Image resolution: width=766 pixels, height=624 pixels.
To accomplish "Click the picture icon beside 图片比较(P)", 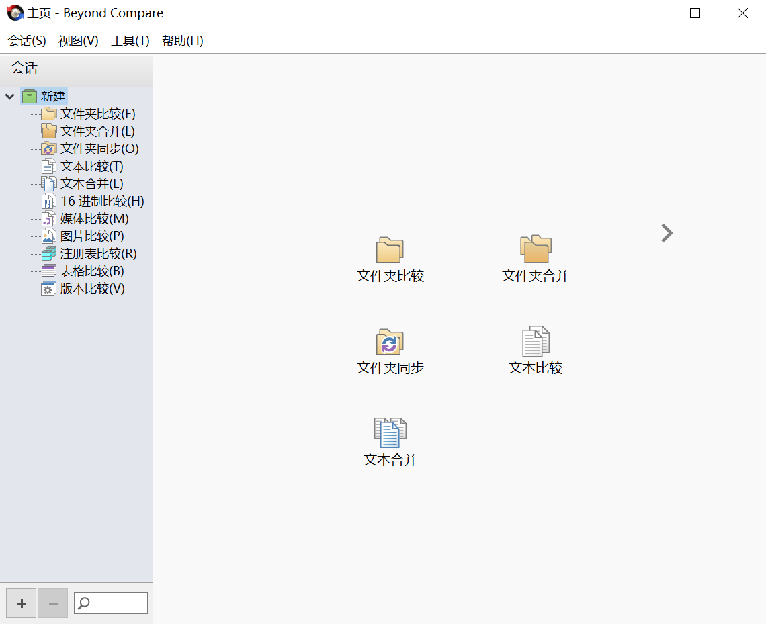I will tap(48, 236).
